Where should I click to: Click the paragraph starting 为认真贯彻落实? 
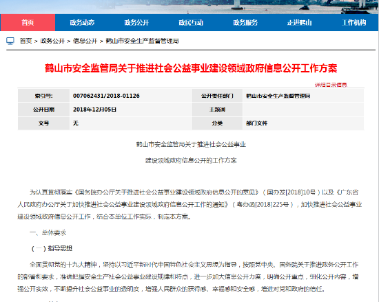tap(189, 205)
